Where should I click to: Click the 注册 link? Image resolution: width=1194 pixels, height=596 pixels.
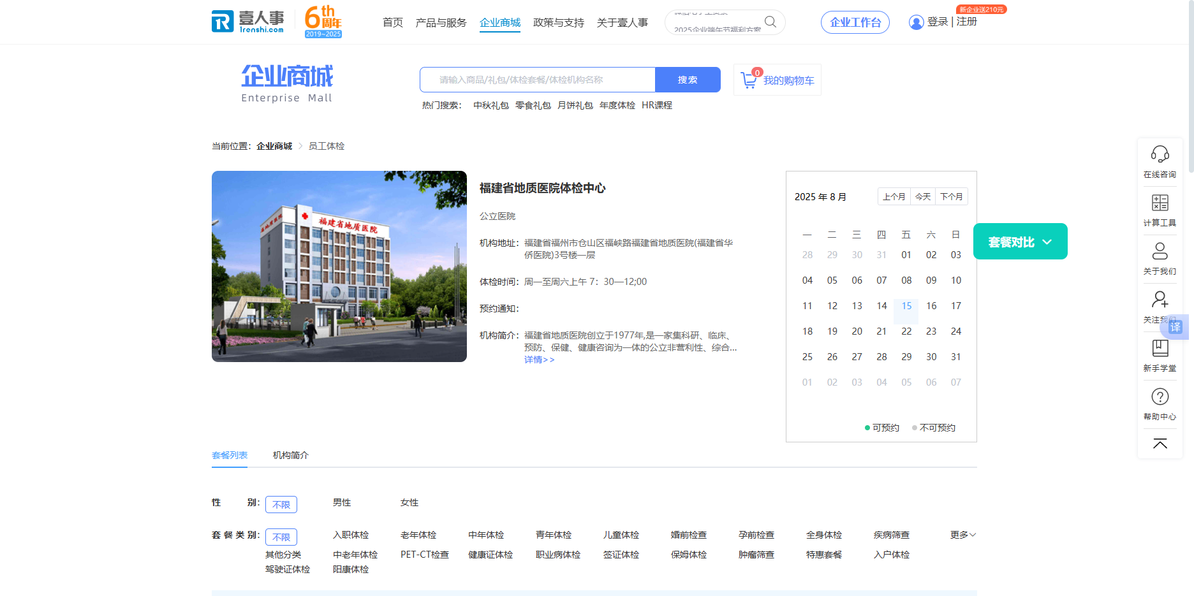(967, 22)
